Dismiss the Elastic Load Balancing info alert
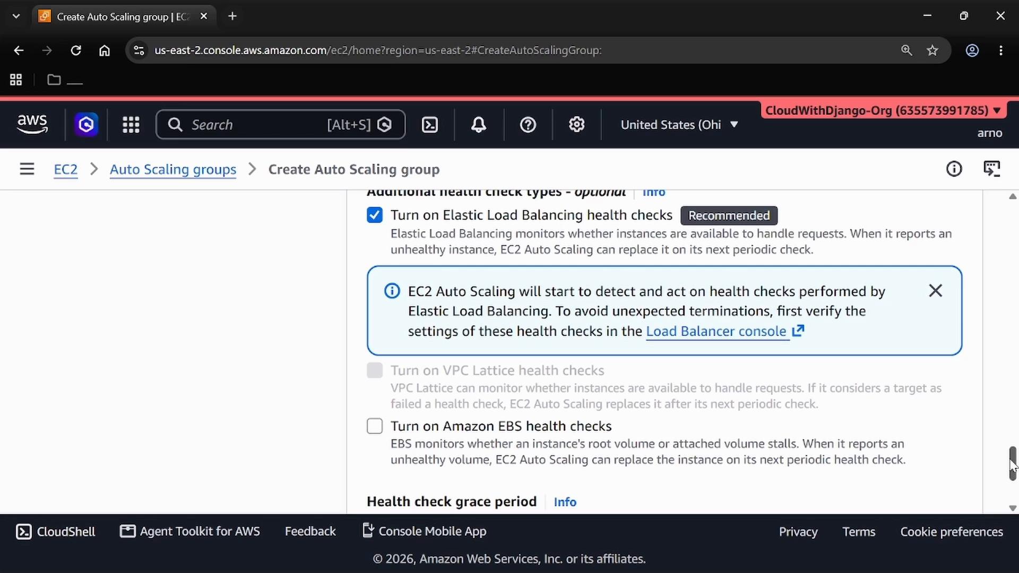Image resolution: width=1019 pixels, height=573 pixels. 935,291
